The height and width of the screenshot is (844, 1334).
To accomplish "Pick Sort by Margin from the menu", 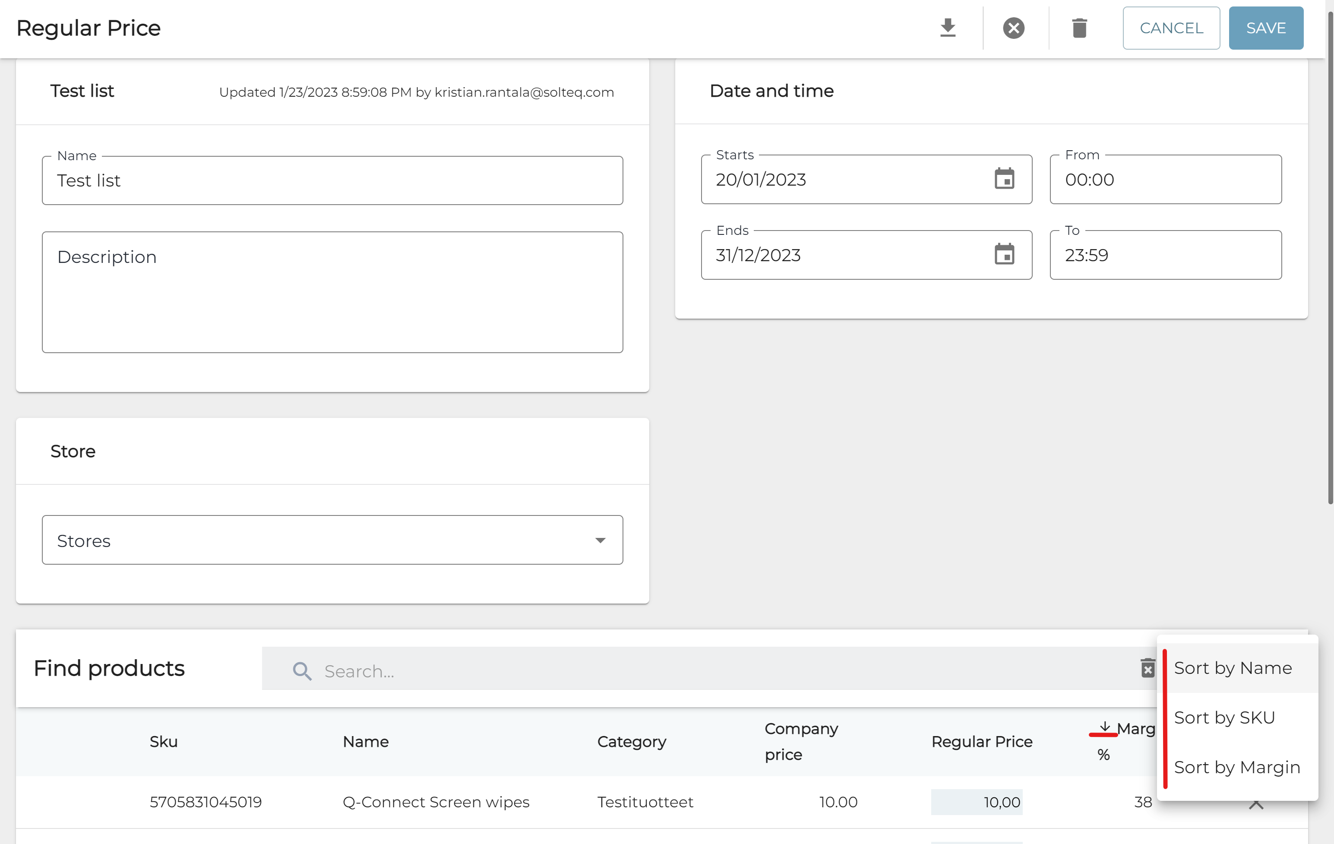I will [1236, 768].
